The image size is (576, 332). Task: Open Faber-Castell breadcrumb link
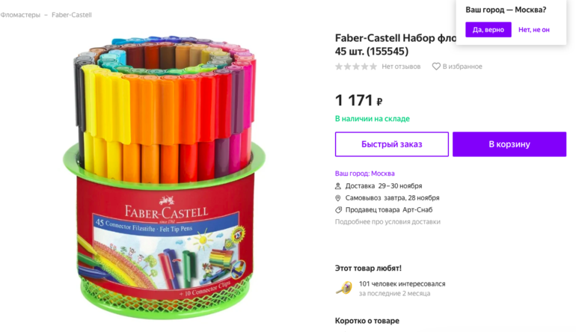click(x=72, y=15)
